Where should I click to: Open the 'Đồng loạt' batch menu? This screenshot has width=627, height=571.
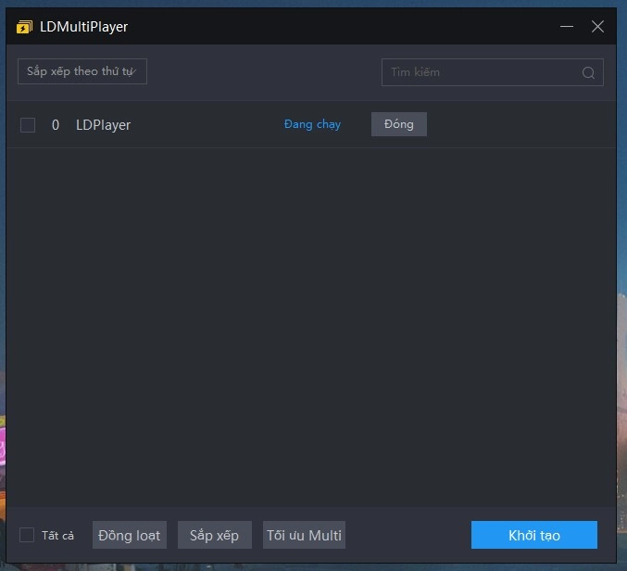pyautogui.click(x=130, y=535)
